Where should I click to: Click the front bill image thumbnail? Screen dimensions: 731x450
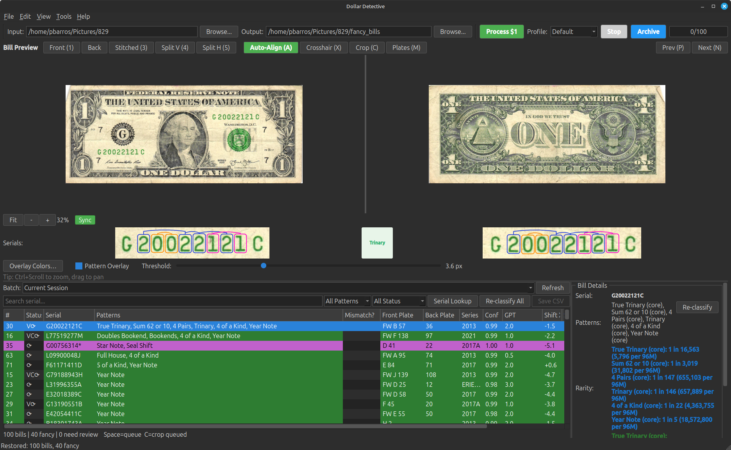point(184,134)
